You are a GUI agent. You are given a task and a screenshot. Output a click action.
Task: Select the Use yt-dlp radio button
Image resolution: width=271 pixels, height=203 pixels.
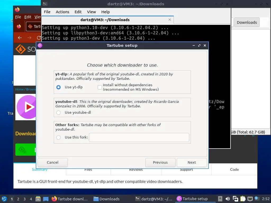pyautogui.click(x=58, y=87)
